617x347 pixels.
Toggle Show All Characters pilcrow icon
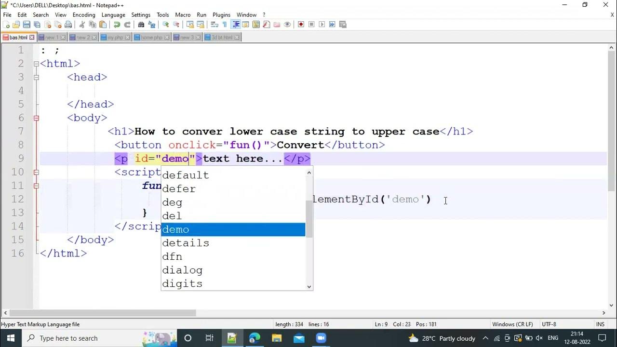[225, 24]
